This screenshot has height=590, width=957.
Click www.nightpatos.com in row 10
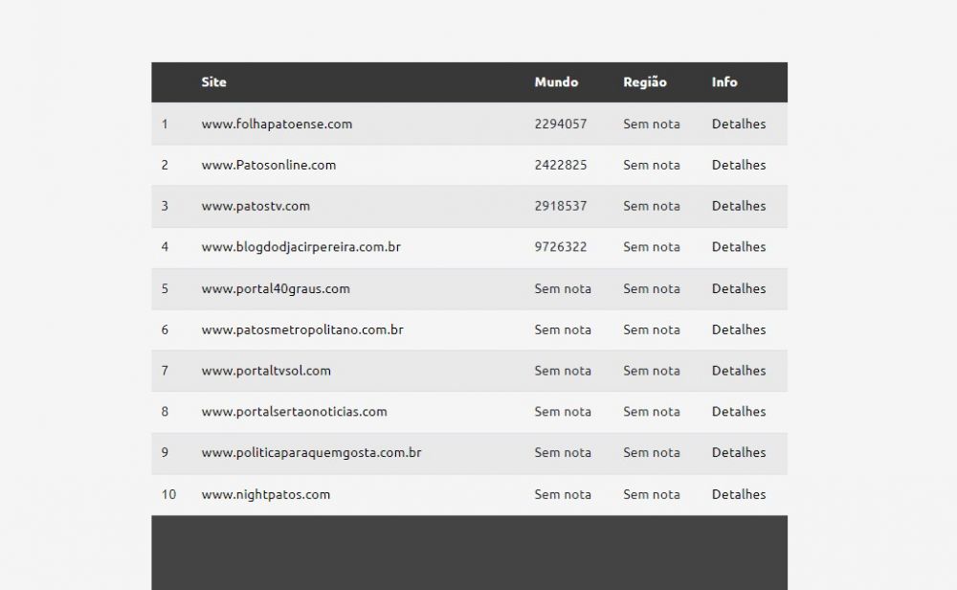coord(265,494)
